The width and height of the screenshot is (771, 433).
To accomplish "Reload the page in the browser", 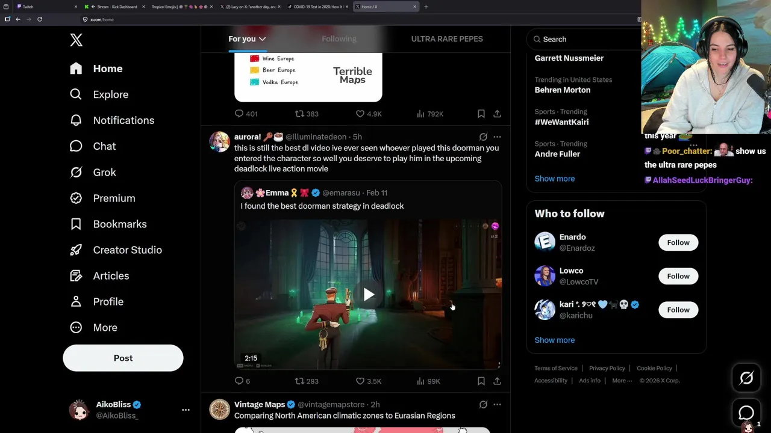I will point(40,19).
